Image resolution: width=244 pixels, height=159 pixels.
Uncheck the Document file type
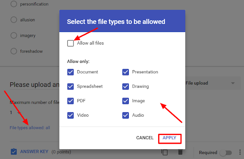(71, 72)
